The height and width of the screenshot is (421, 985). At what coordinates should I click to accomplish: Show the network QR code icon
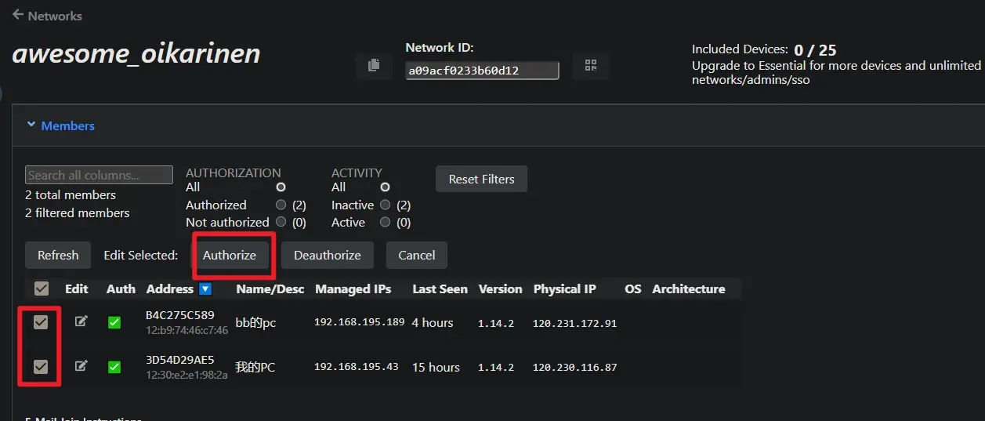coord(590,66)
